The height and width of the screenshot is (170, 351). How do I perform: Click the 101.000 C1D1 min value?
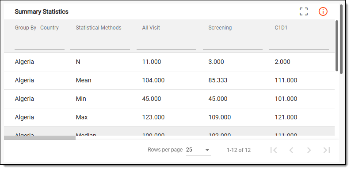coord(286,99)
